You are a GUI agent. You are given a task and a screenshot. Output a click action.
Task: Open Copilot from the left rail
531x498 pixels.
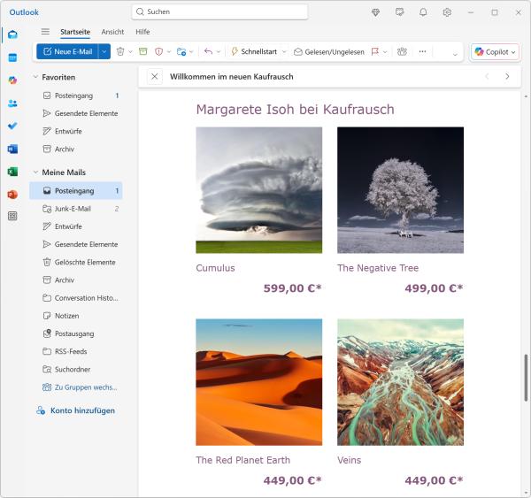(12, 80)
